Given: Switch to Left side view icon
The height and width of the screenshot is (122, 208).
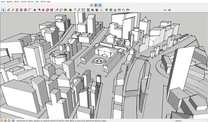Looking at the screenshot, I should pos(128,10).
